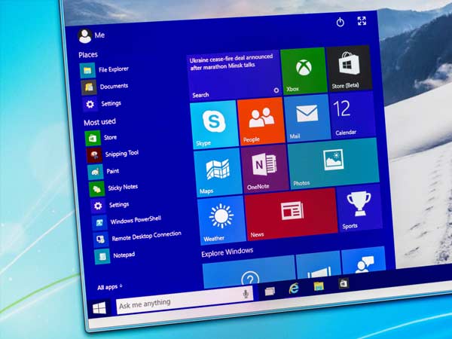Select Snipping Tool from Most used
Viewport: 452px width, 339px height.
point(121,154)
